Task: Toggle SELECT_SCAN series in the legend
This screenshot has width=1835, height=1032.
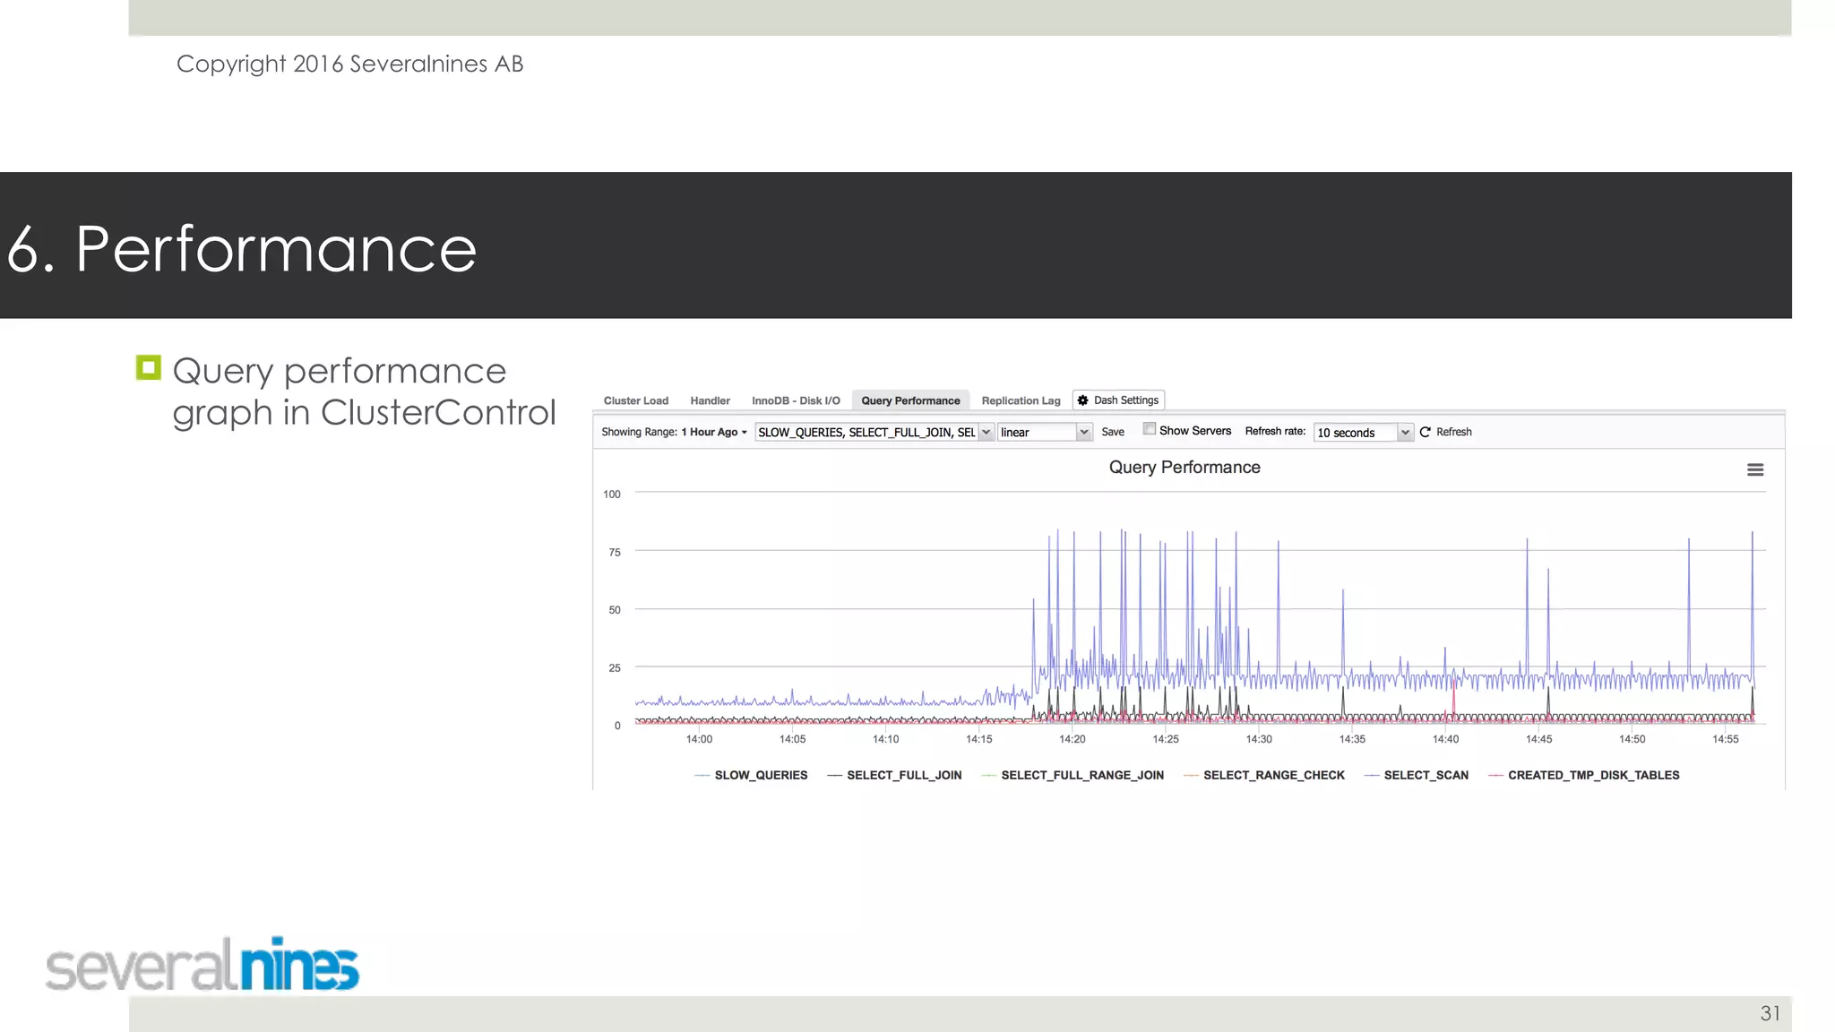Action: click(x=1417, y=775)
